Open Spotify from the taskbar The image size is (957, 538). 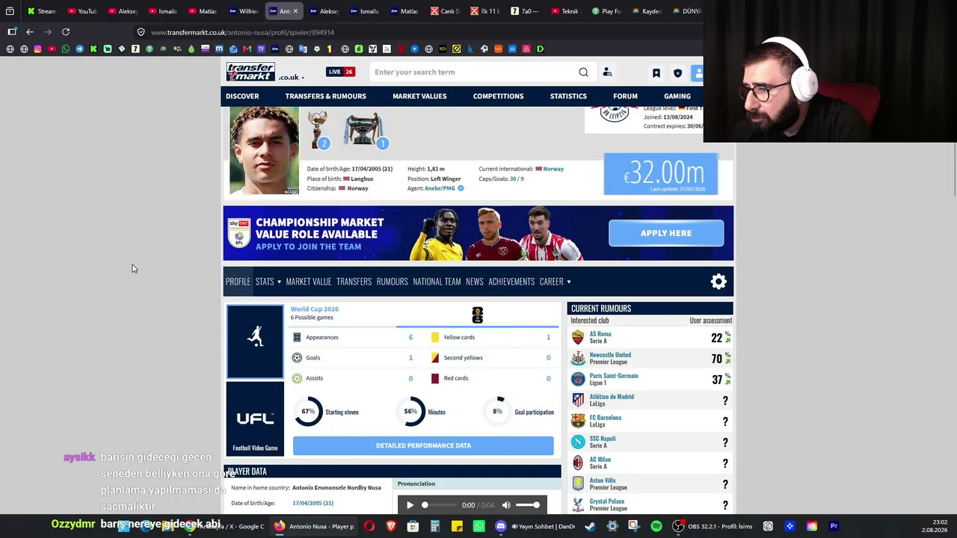[x=656, y=526]
